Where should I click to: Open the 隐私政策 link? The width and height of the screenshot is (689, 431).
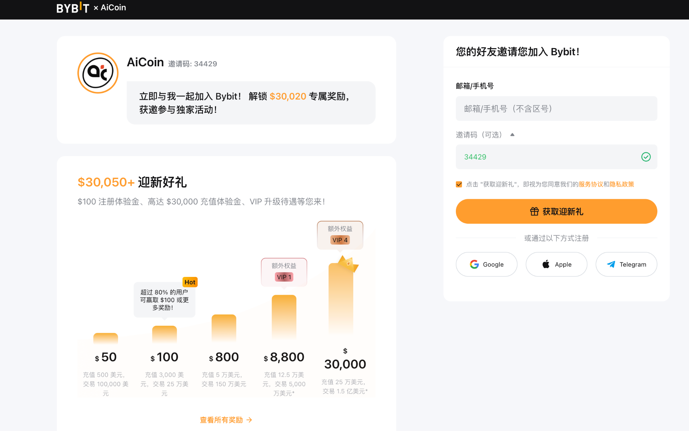coord(622,184)
